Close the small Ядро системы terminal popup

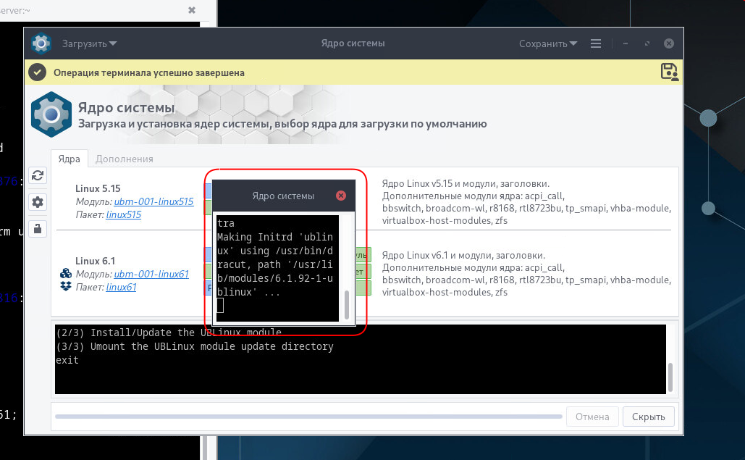pos(341,196)
